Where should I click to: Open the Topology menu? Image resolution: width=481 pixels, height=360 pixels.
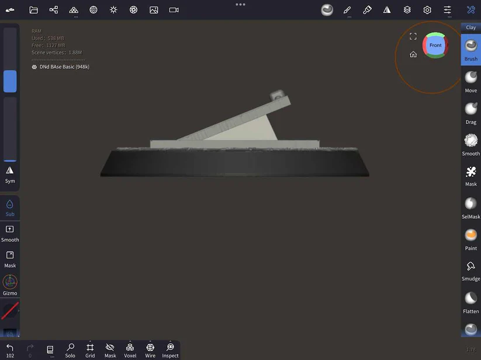click(x=74, y=10)
